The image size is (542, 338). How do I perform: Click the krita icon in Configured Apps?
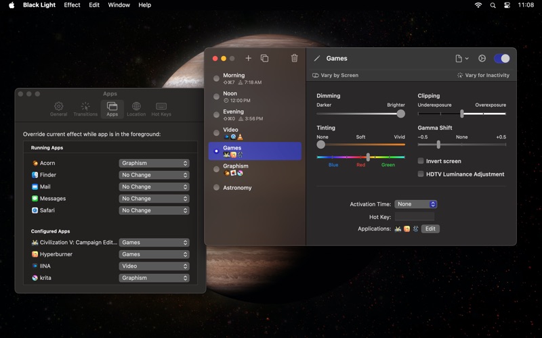coord(35,278)
